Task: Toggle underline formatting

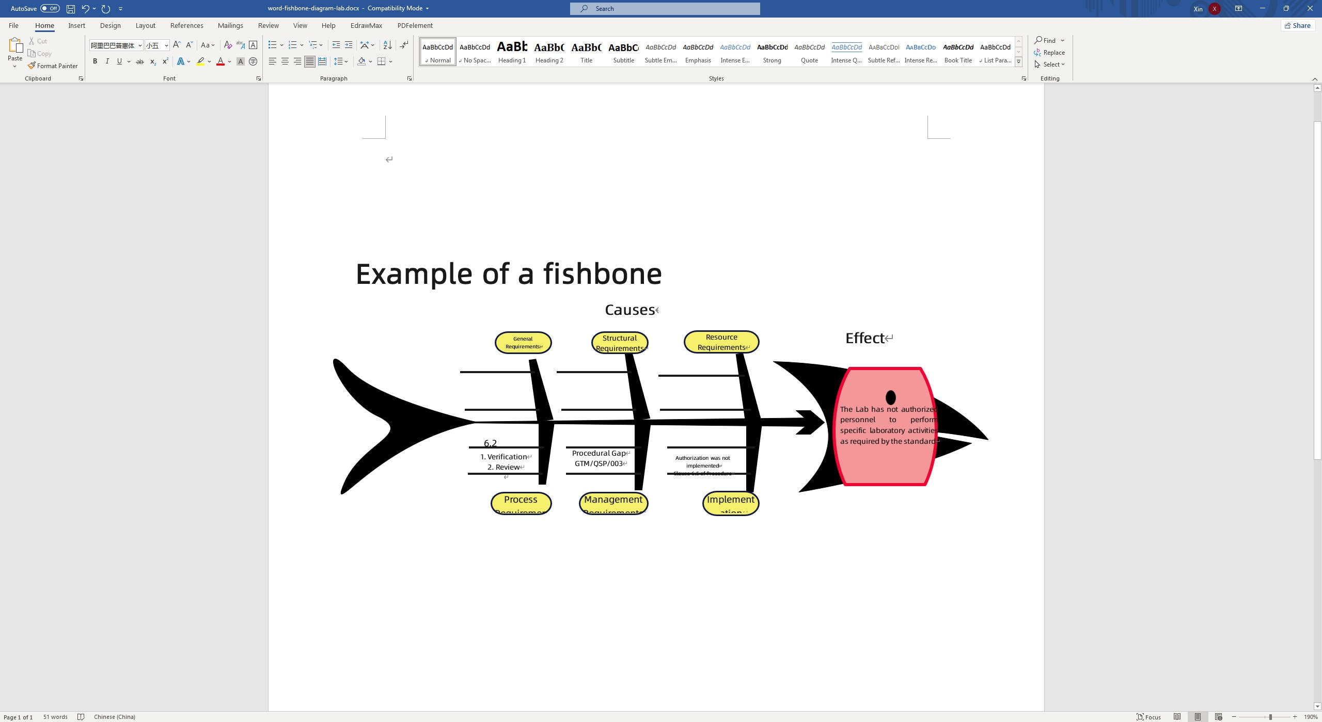Action: point(120,61)
